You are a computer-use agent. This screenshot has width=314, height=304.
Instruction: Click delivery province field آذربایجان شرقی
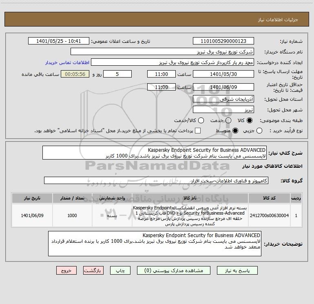pyautogui.click(x=223, y=99)
